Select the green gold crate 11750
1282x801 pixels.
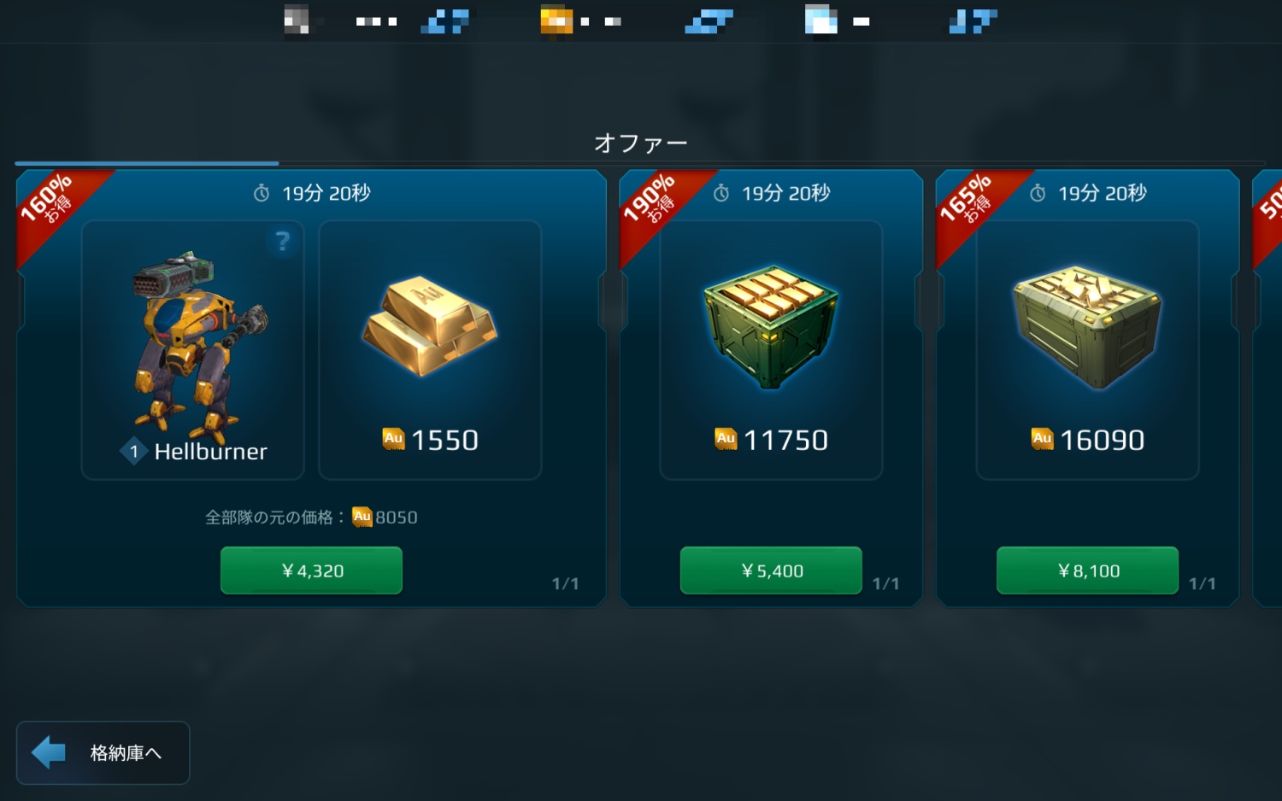[x=771, y=350]
